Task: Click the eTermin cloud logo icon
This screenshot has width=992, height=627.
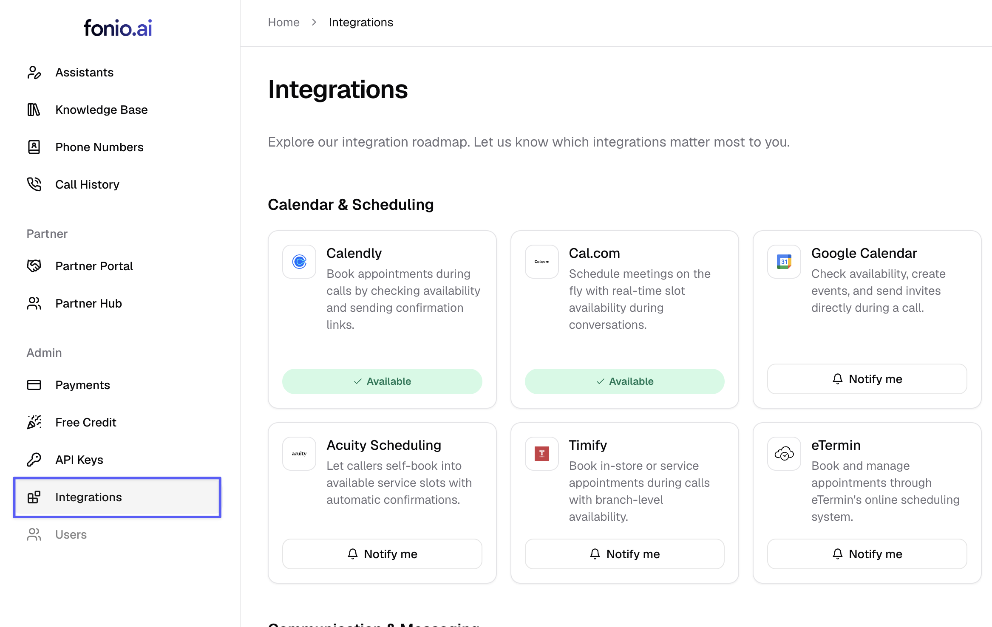Action: pyautogui.click(x=784, y=454)
